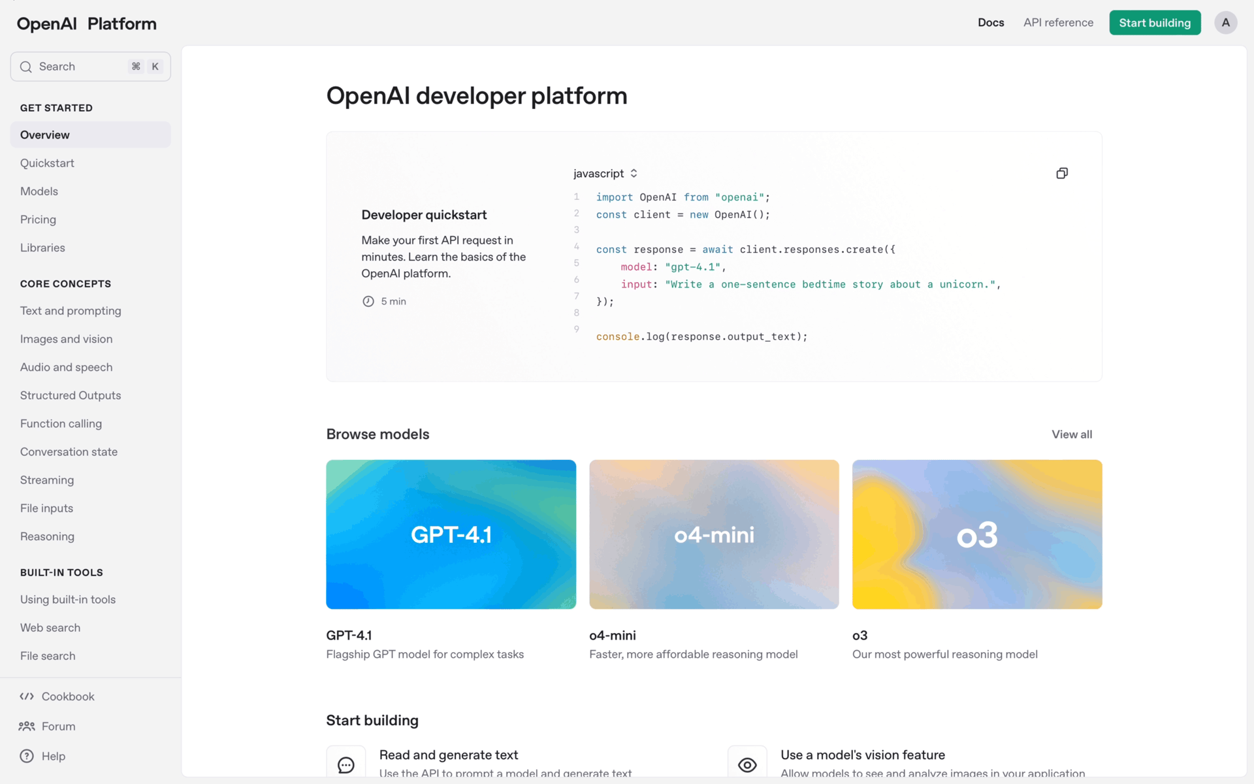Click the OpenAI Platform logo
The height and width of the screenshot is (784, 1254).
86,24
